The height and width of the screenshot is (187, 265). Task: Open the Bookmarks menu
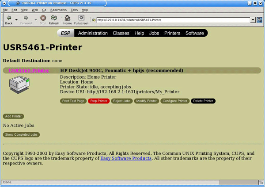(58, 9)
